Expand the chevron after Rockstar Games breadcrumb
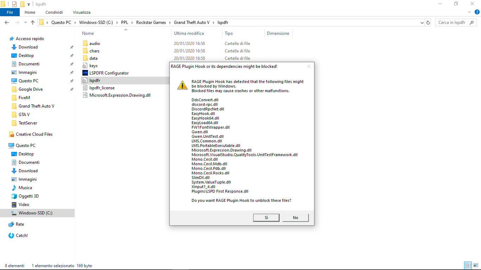The height and width of the screenshot is (270, 481). tap(170, 22)
